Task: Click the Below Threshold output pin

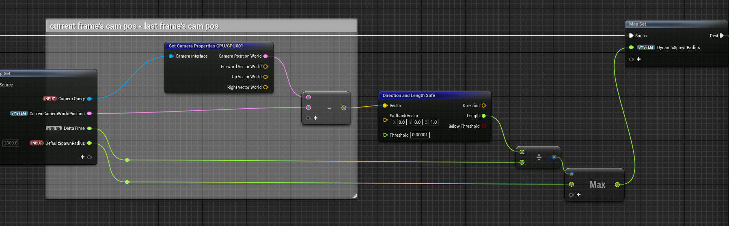Action: 484,126
